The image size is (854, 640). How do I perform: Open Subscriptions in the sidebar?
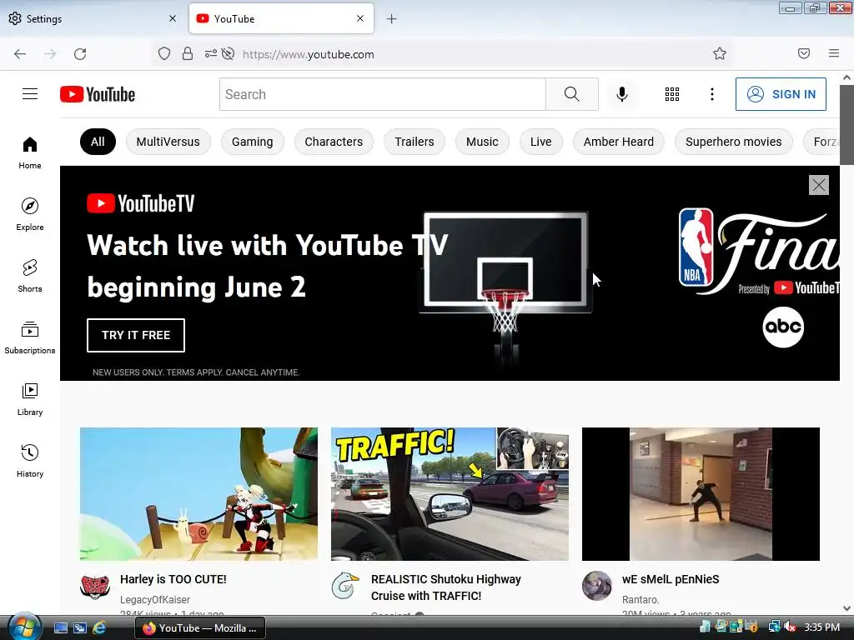(x=30, y=337)
